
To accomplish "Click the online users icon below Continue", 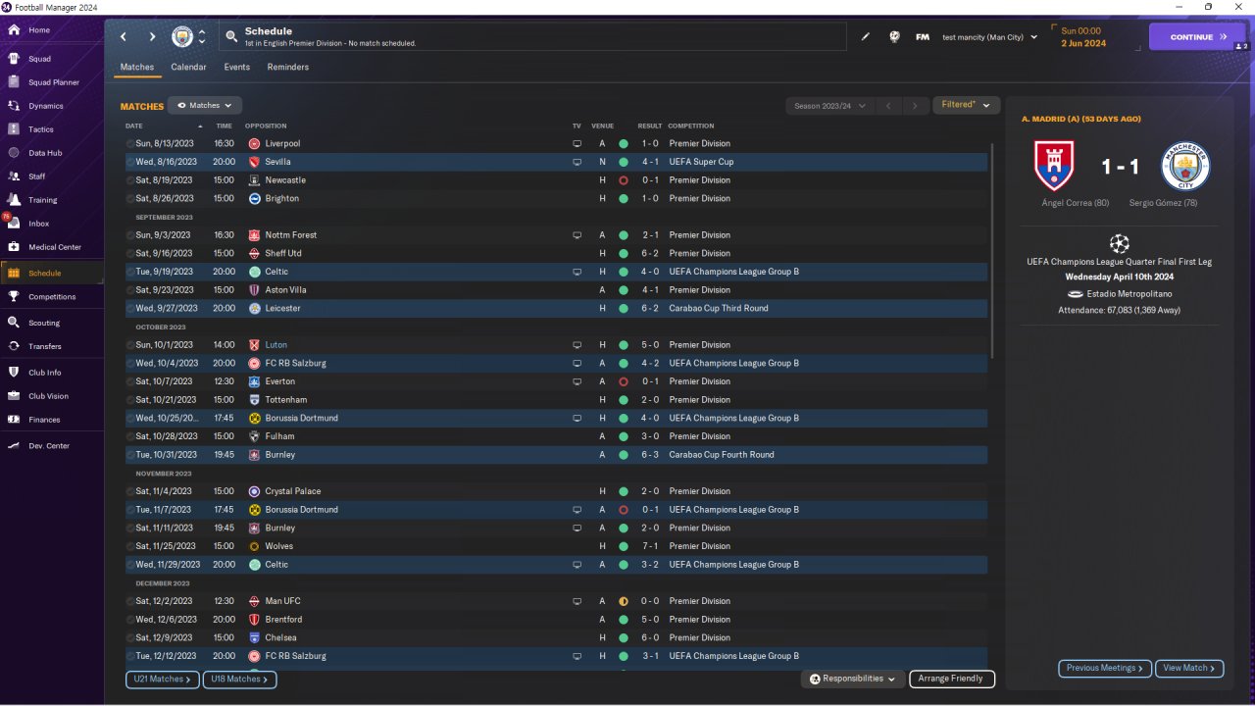I will (1240, 46).
